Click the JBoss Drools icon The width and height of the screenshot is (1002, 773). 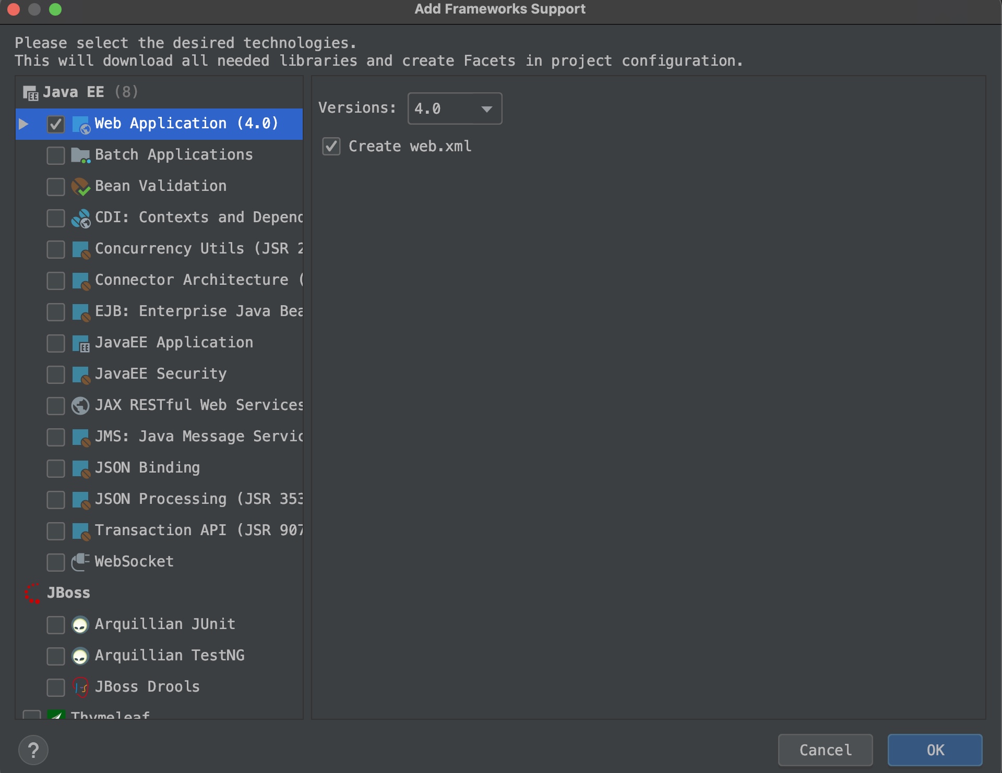(x=80, y=687)
